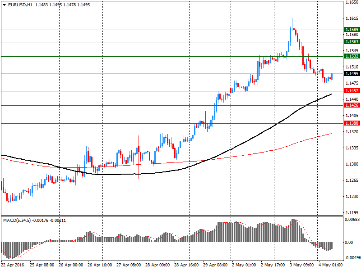Click the 26 Apr 16:00 time label

click(x=100, y=265)
